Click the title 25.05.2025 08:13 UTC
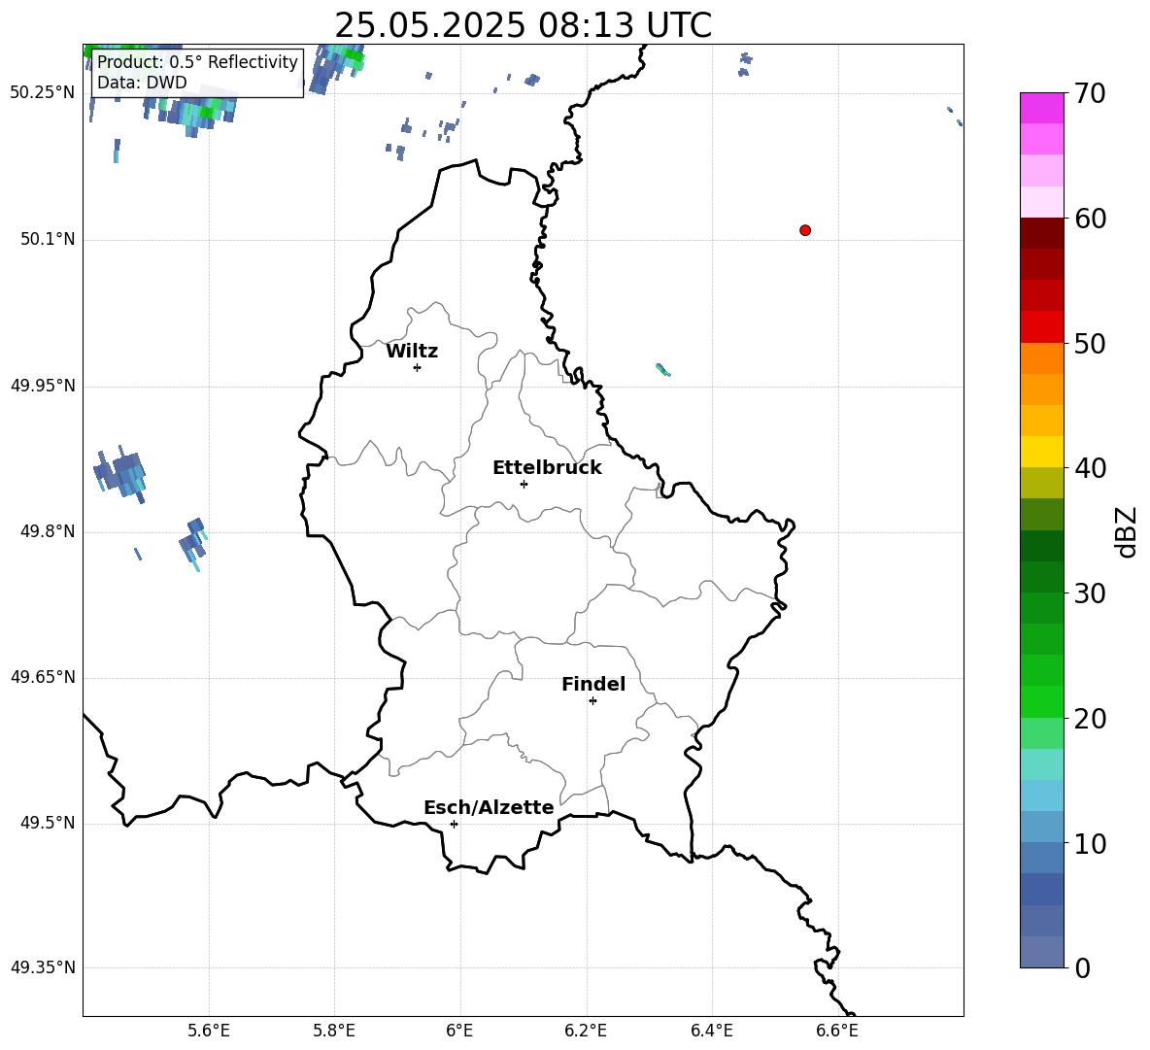 (x=523, y=25)
